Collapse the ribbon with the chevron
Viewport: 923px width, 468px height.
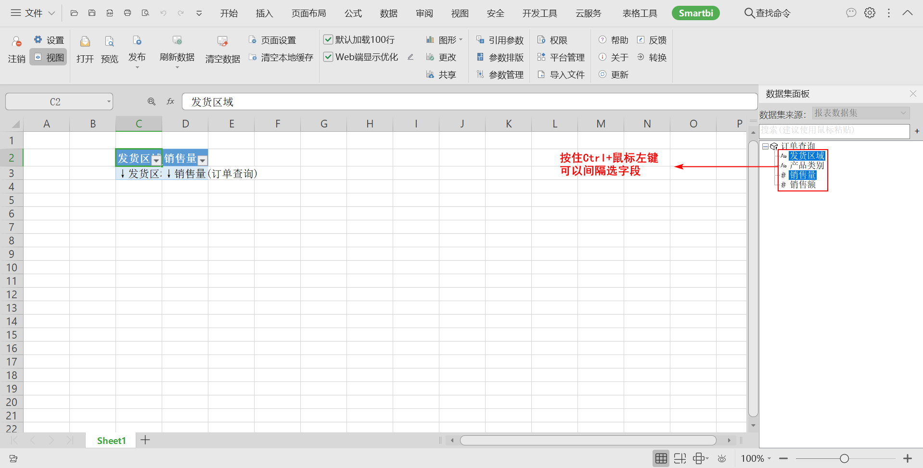(x=908, y=13)
